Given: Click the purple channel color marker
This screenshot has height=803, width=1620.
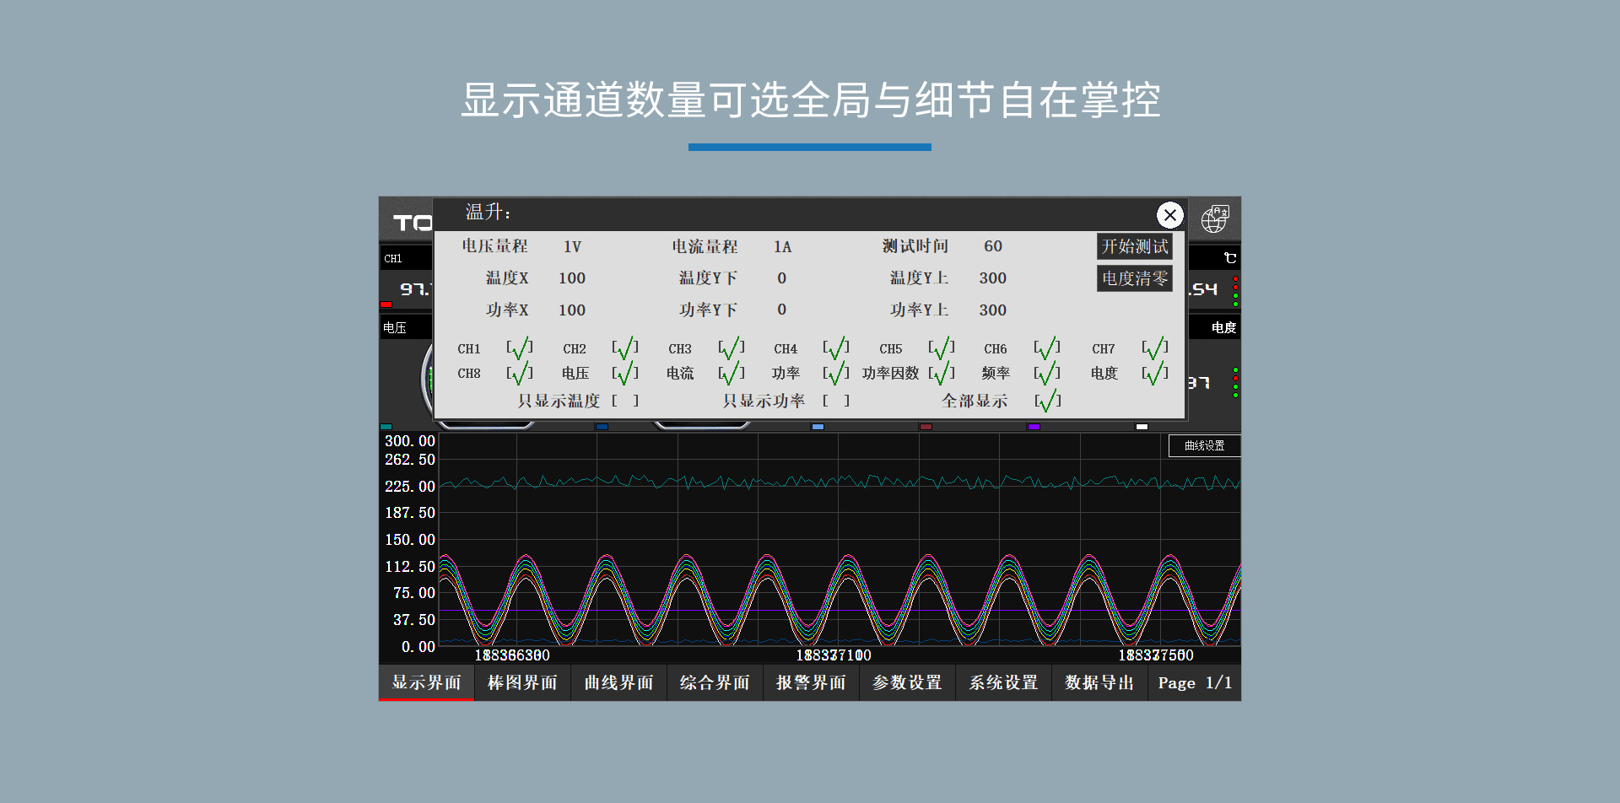Looking at the screenshot, I should pyautogui.click(x=1034, y=427).
